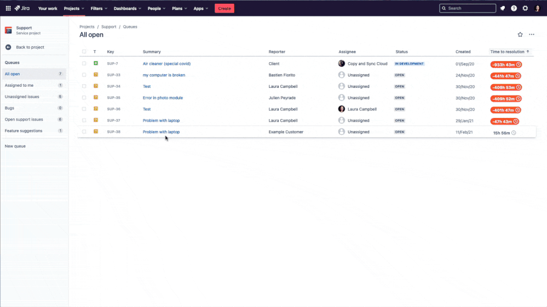
Task: Click the -401h 47m SLA badge
Action: [x=505, y=110]
